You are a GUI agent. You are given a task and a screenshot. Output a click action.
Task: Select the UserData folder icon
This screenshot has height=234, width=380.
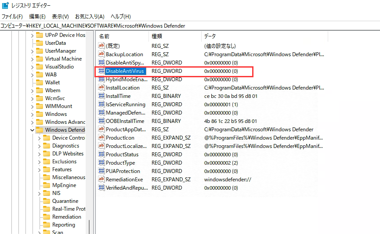click(x=39, y=43)
